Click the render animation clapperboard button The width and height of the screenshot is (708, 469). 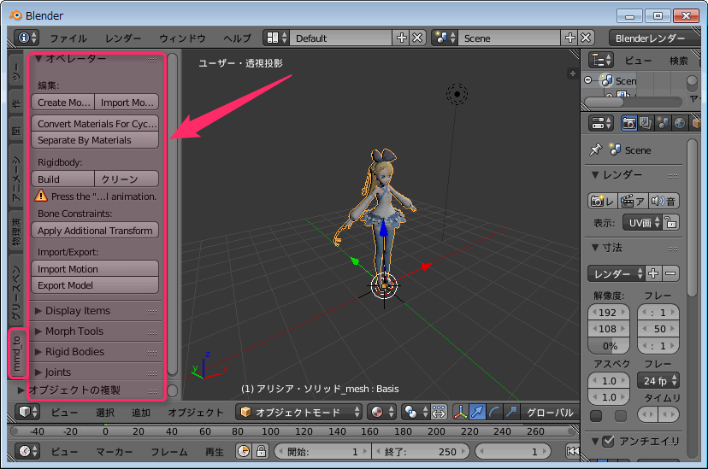point(633,201)
